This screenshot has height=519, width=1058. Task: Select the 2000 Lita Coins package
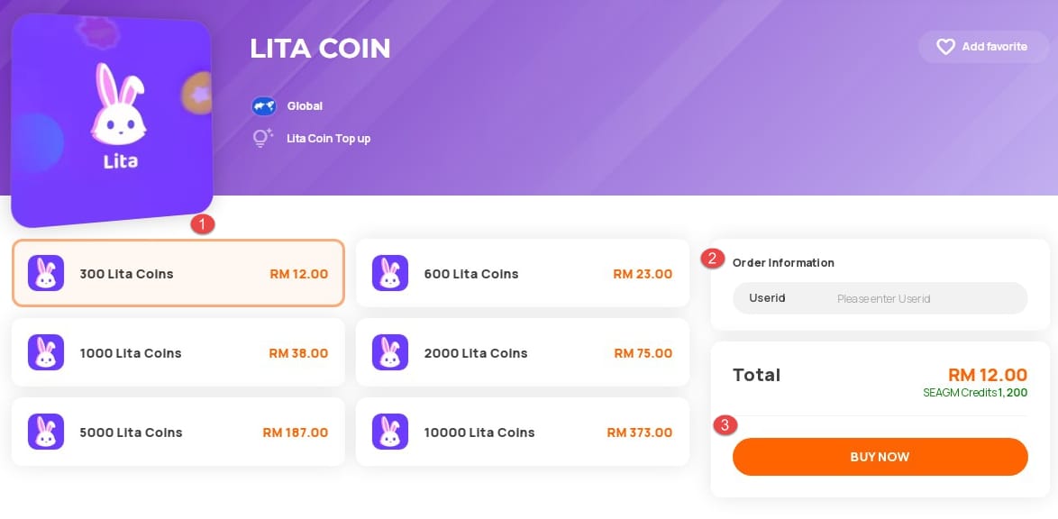point(523,352)
